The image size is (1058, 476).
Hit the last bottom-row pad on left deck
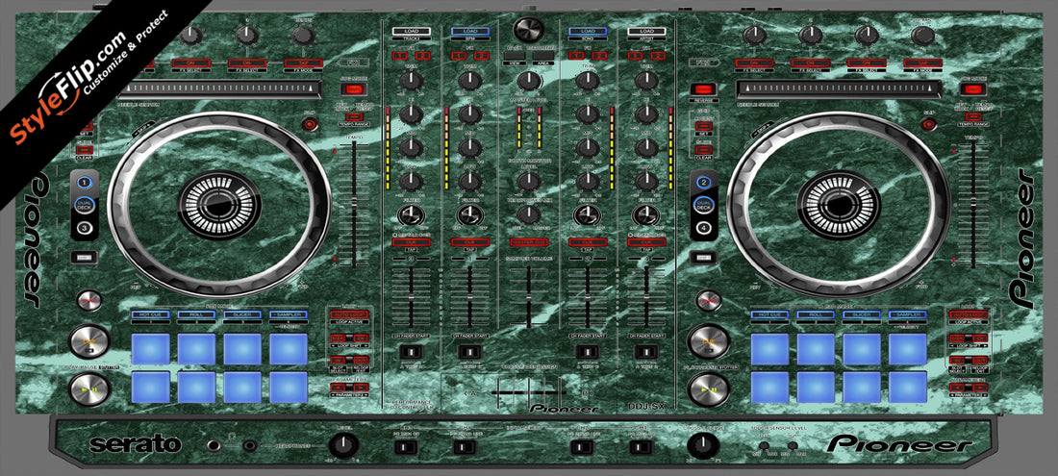point(289,387)
